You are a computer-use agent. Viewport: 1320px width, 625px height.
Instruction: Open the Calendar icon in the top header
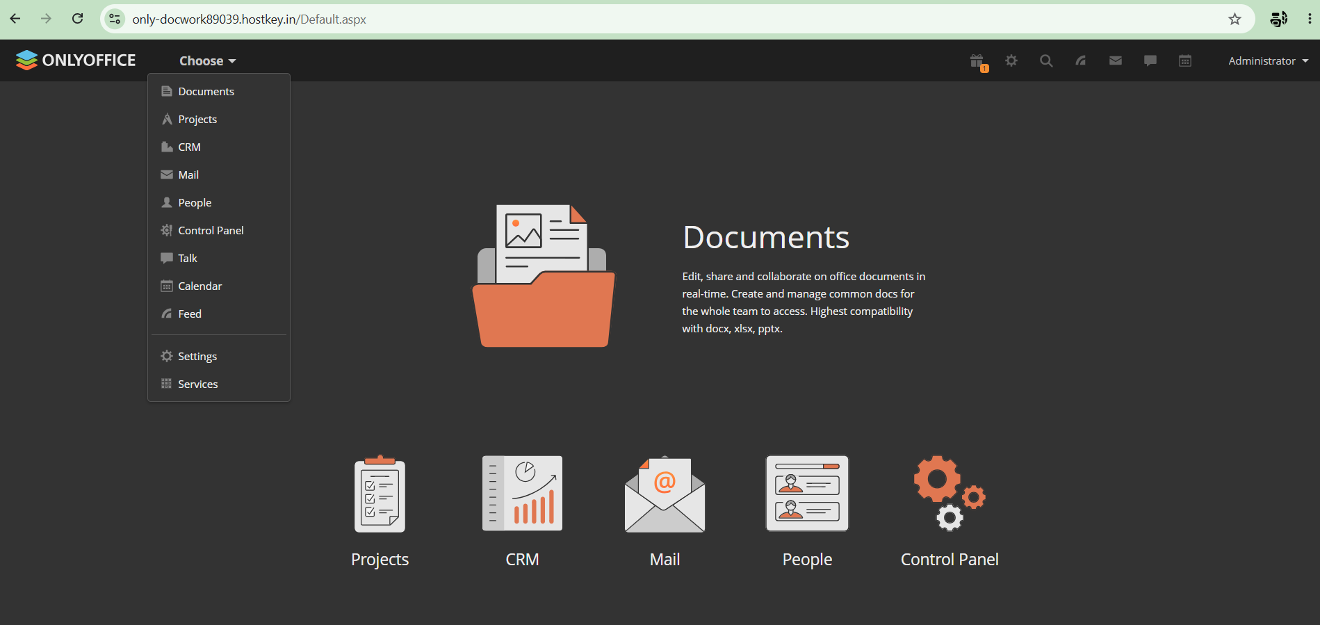pos(1185,60)
